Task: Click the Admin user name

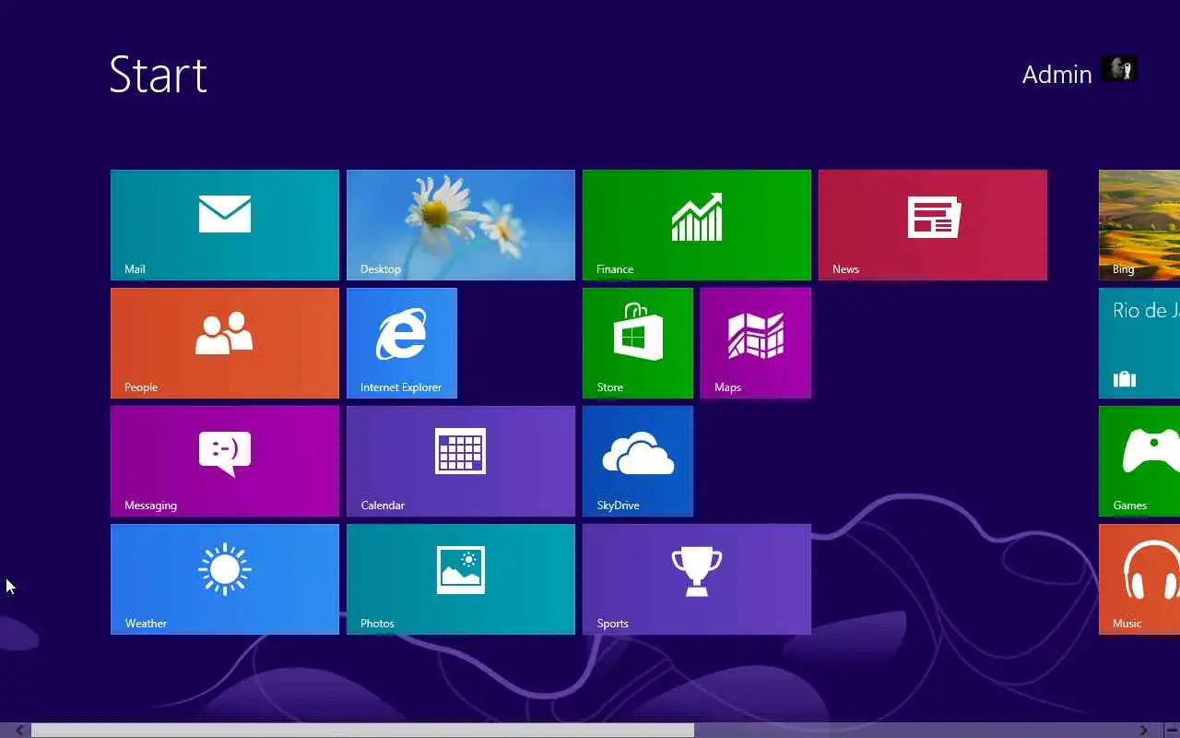Action: (1056, 74)
